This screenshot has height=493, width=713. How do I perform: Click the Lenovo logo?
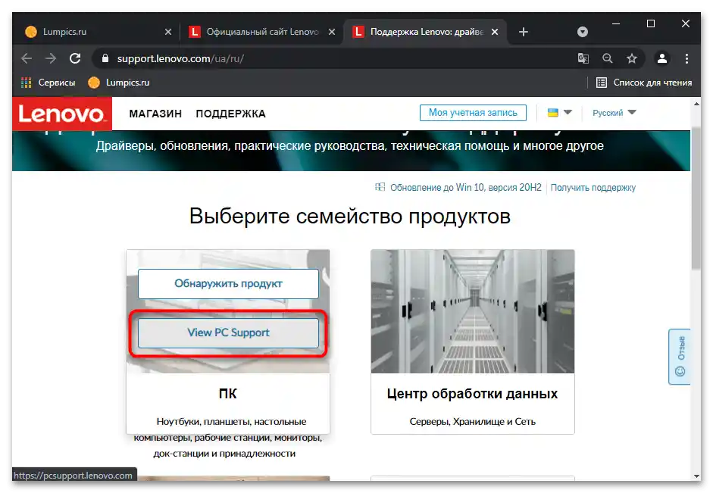[x=62, y=114]
